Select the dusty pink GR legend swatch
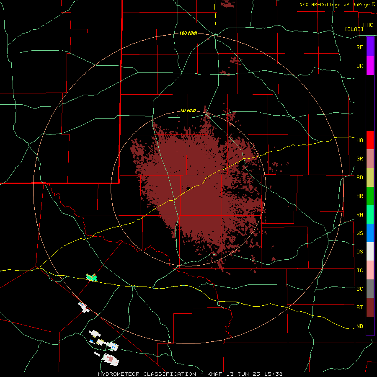Image resolution: width=377 pixels, height=377 pixels. [x=370, y=159]
